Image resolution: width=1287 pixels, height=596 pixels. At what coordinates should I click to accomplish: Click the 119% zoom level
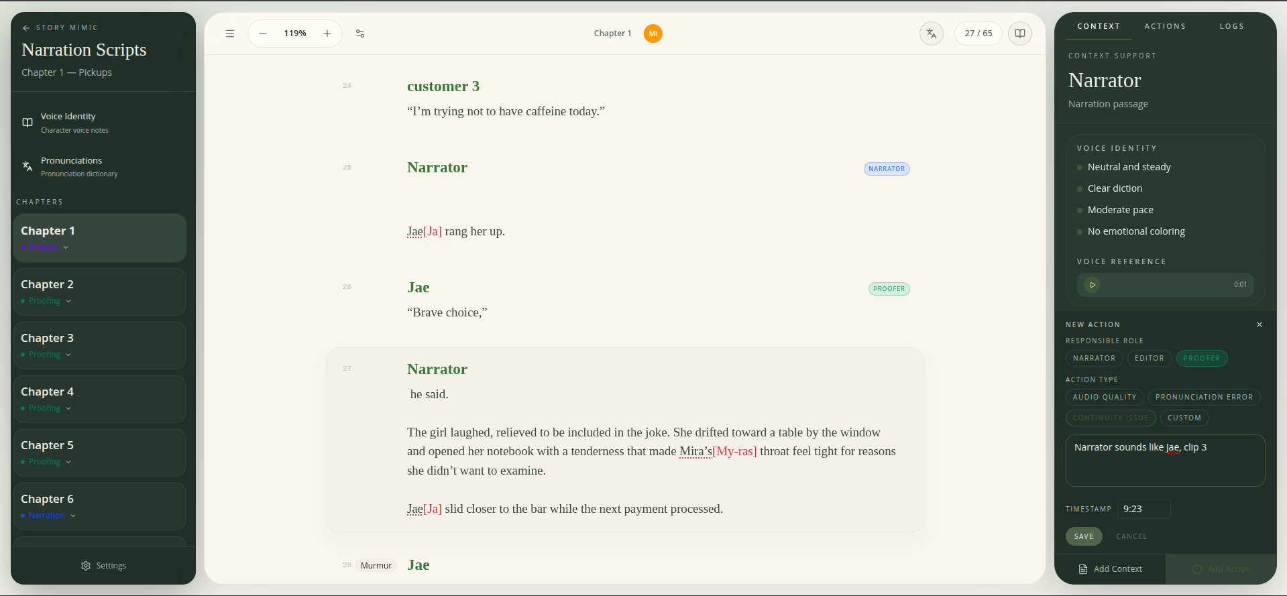295,34
